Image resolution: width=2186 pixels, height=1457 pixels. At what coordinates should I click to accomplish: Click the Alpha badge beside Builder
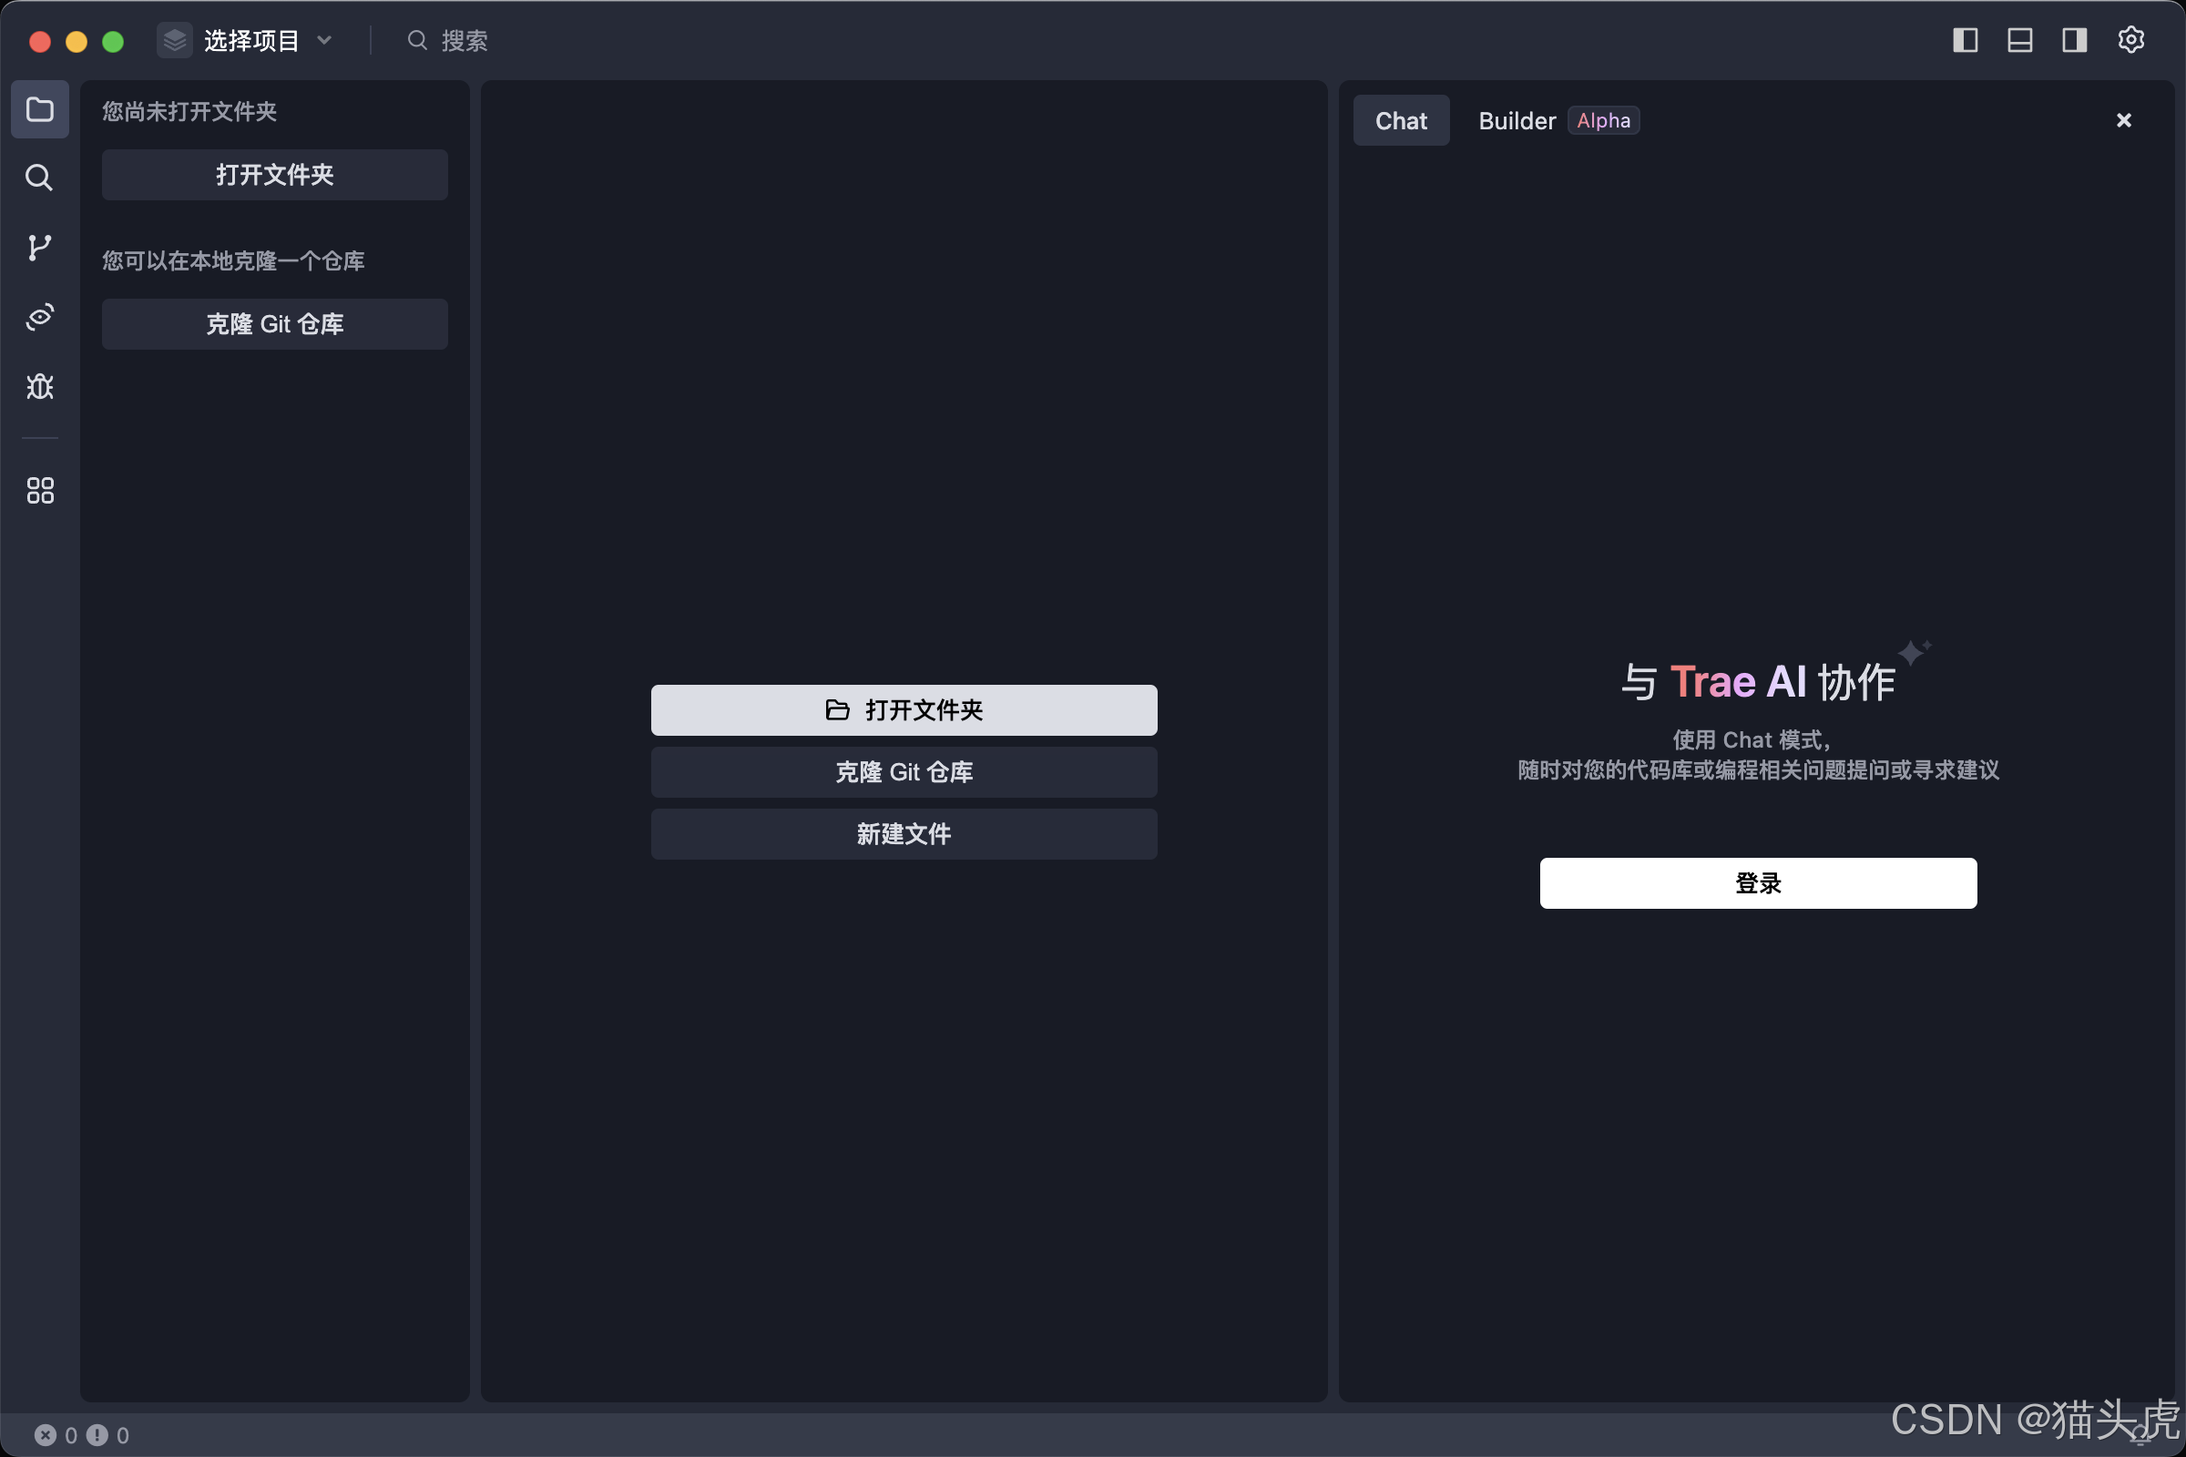(1603, 121)
